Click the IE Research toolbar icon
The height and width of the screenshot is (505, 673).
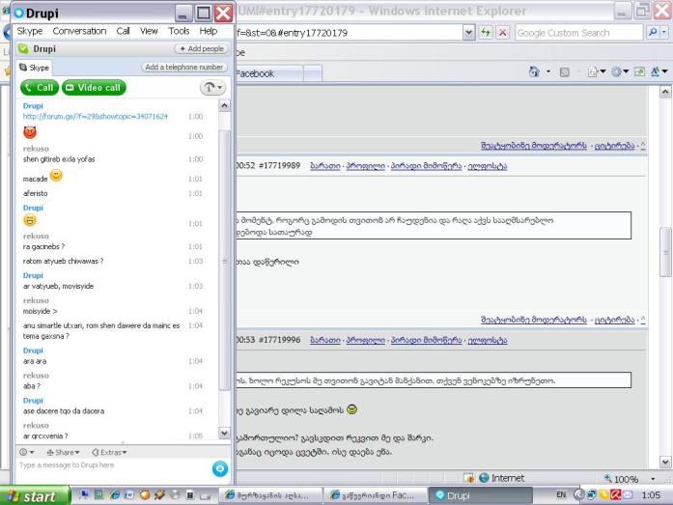639,71
